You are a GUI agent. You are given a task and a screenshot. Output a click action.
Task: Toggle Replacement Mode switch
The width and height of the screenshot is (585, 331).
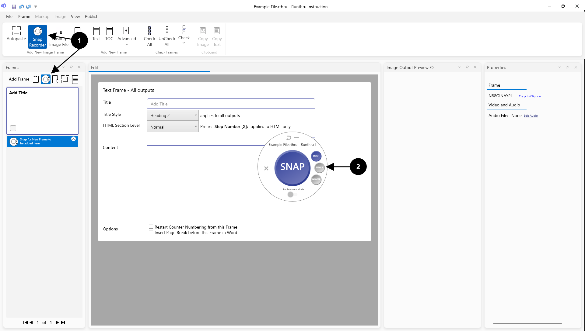point(292,195)
